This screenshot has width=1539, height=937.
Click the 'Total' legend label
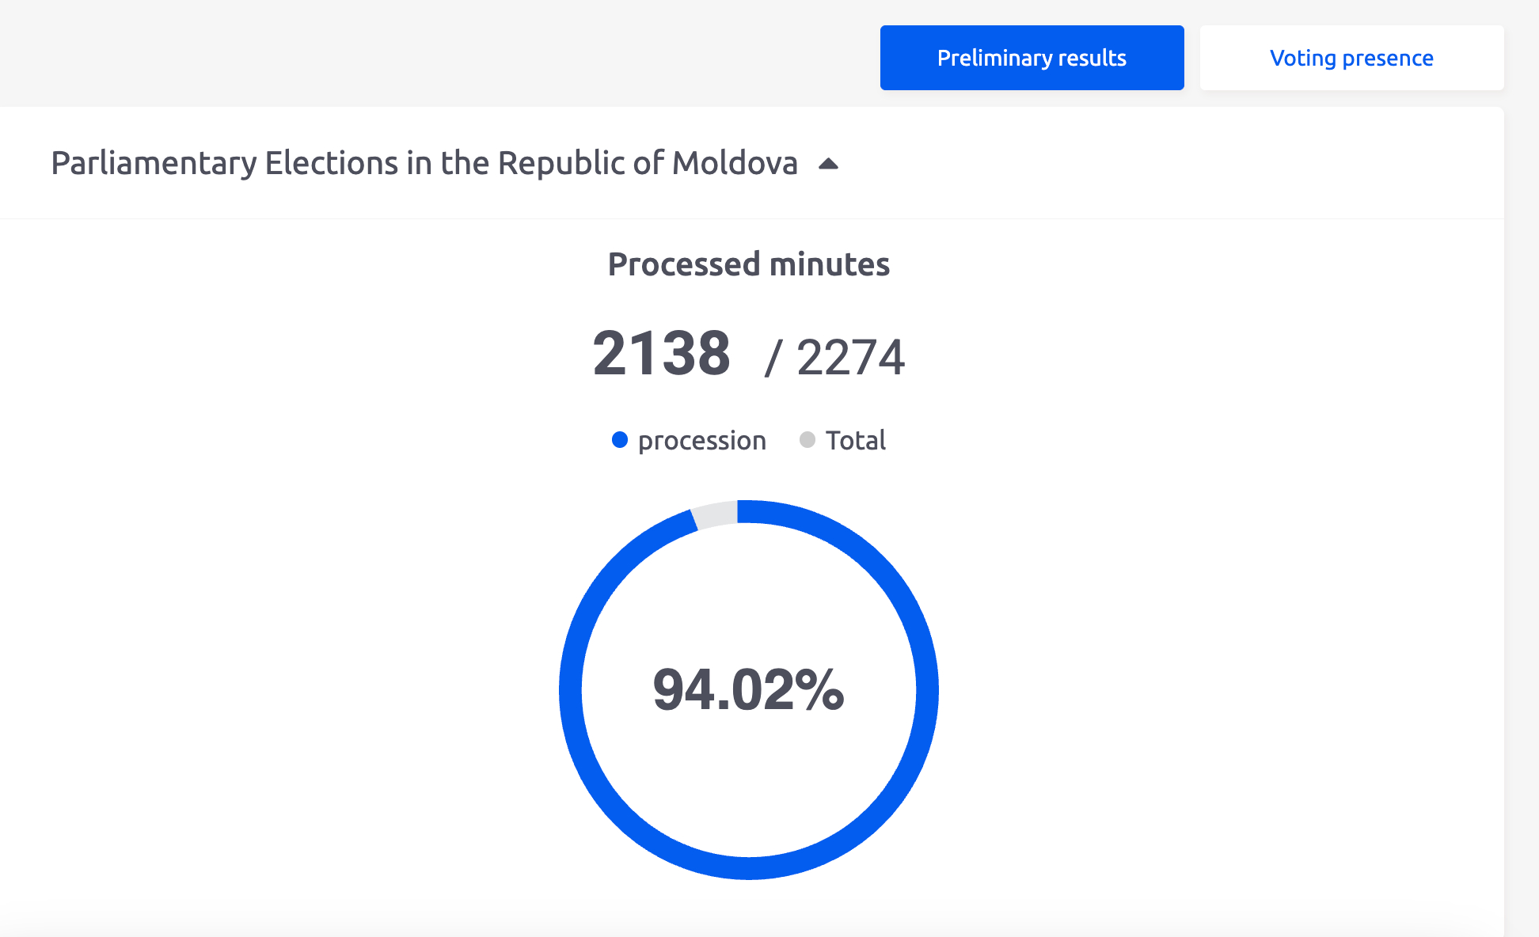pos(855,440)
